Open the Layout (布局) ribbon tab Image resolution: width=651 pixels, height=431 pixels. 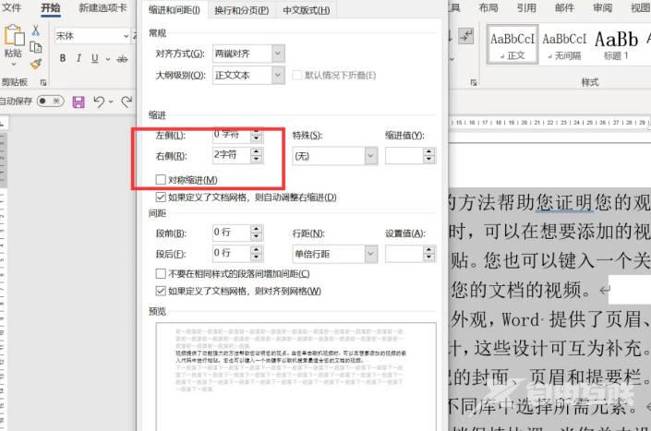488,8
